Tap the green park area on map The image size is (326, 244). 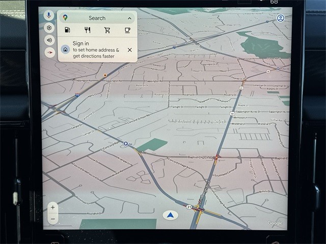click(151, 145)
